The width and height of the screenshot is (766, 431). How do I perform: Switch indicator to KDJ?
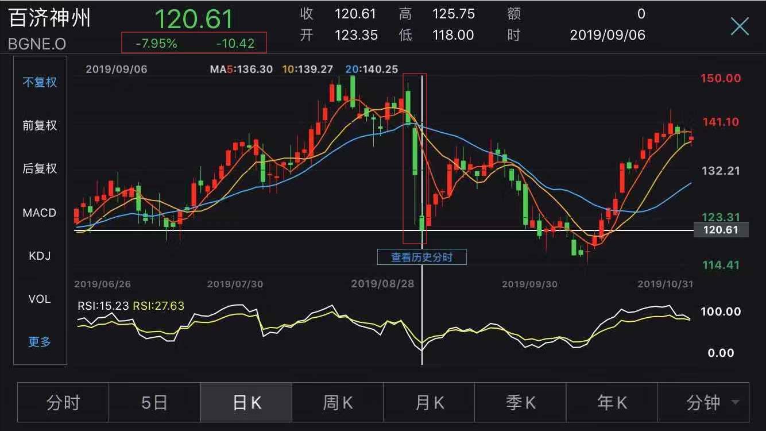click(x=40, y=256)
